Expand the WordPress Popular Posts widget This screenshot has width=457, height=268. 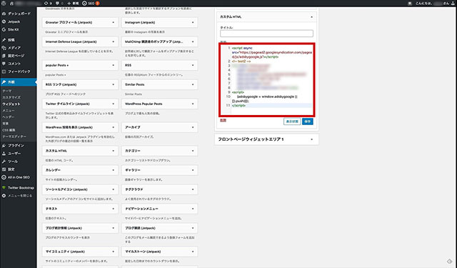point(193,104)
